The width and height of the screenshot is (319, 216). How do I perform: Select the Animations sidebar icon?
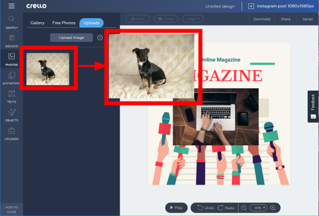(x=11, y=78)
